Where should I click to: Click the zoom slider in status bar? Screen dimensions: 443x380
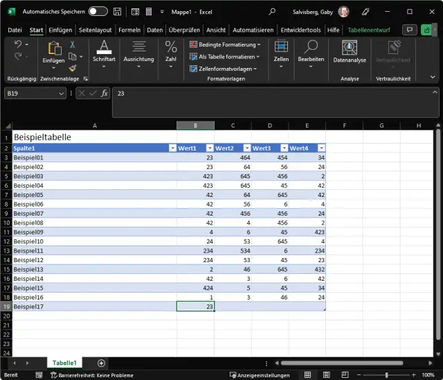pyautogui.click(x=388, y=374)
